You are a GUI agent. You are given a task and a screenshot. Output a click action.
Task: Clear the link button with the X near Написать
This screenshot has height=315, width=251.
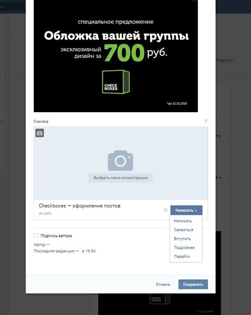[166, 210]
